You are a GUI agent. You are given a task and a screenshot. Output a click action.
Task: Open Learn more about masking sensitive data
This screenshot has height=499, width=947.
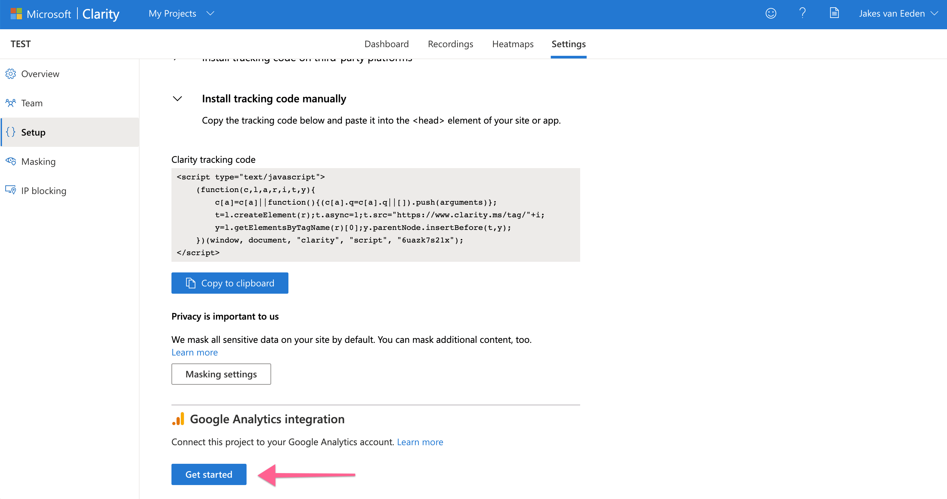(x=194, y=352)
